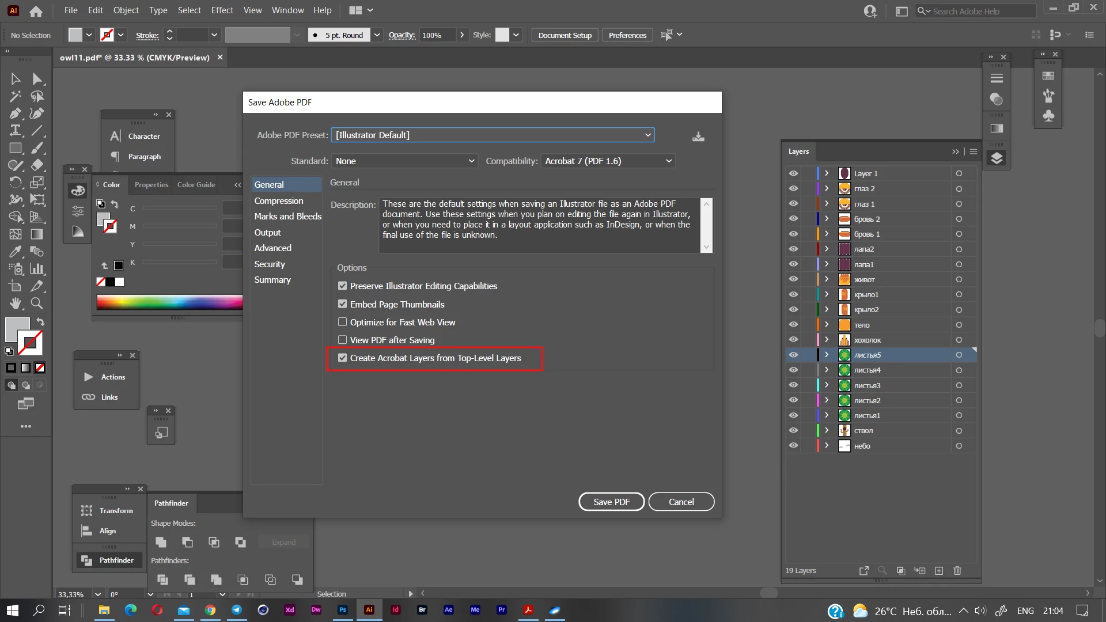Open the Compatibility dropdown
1106x622 pixels.
click(608, 161)
